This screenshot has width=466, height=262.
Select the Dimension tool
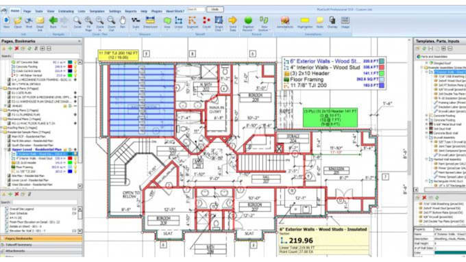tap(150, 20)
